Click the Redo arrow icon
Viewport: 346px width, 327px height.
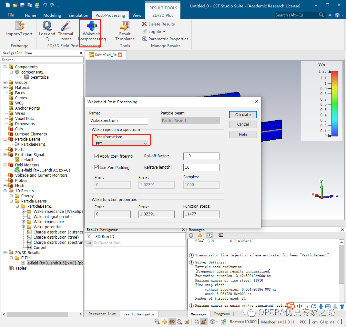pyautogui.click(x=52, y=5)
